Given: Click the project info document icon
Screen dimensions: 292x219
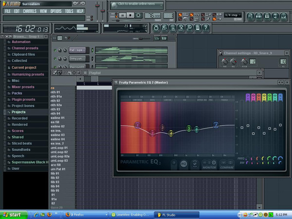Looking at the screenshot, I should click(198, 28).
